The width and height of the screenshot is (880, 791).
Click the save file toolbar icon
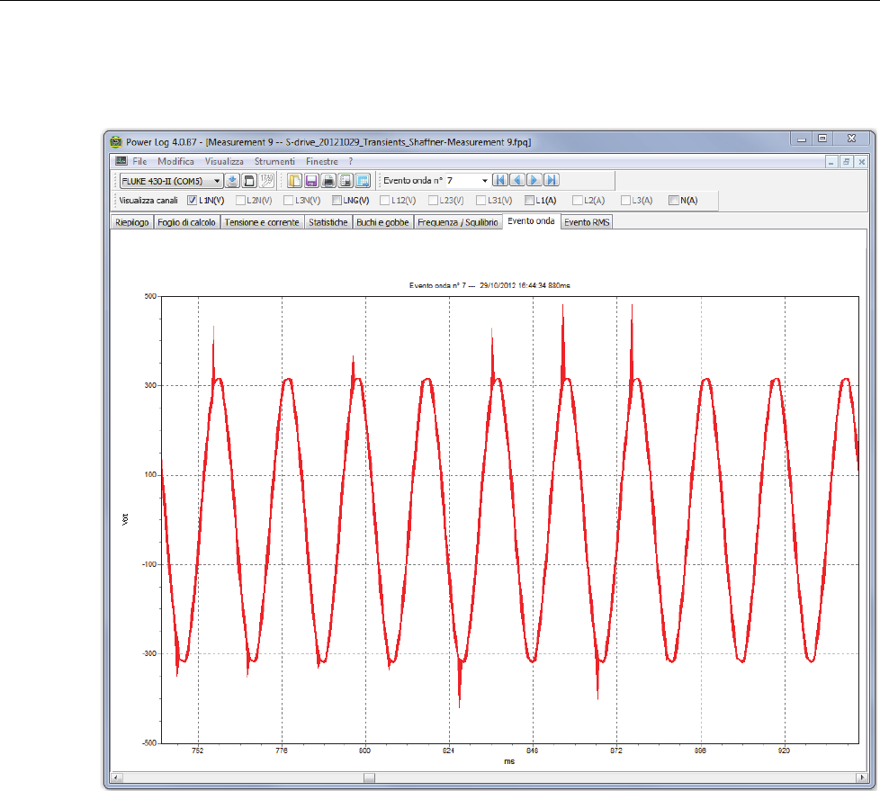(311, 181)
